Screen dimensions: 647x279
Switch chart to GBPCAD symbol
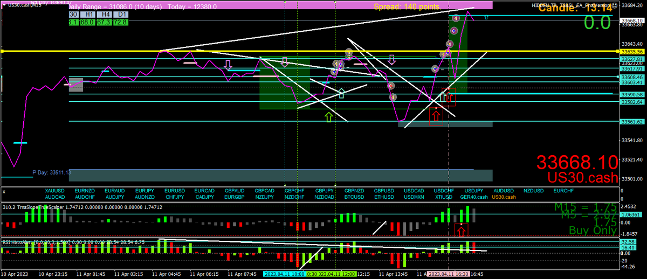point(264,191)
